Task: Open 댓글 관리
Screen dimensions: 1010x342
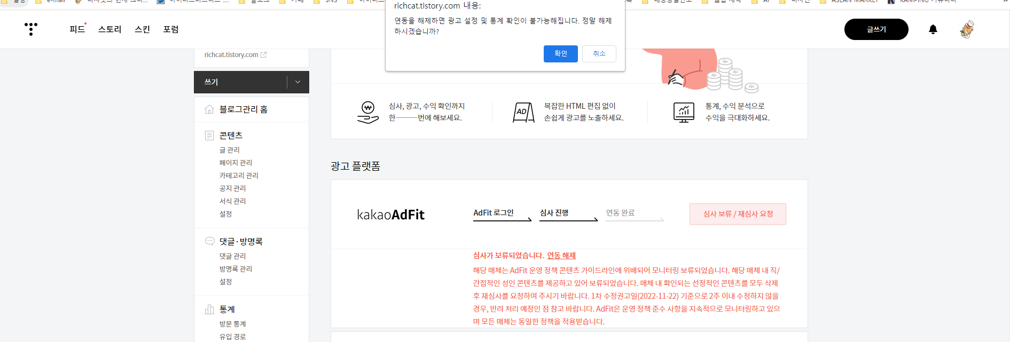Action: tap(233, 256)
